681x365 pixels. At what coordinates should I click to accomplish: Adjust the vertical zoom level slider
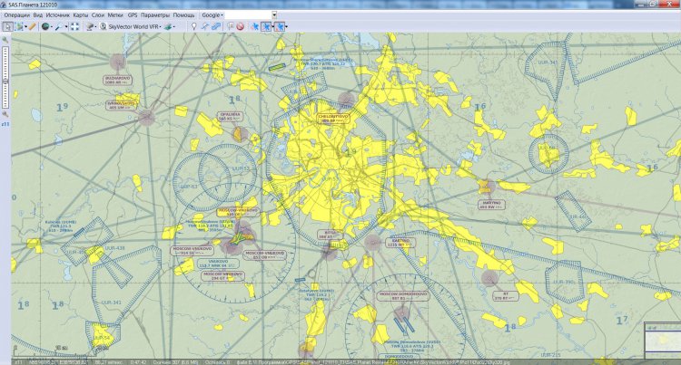click(5, 78)
